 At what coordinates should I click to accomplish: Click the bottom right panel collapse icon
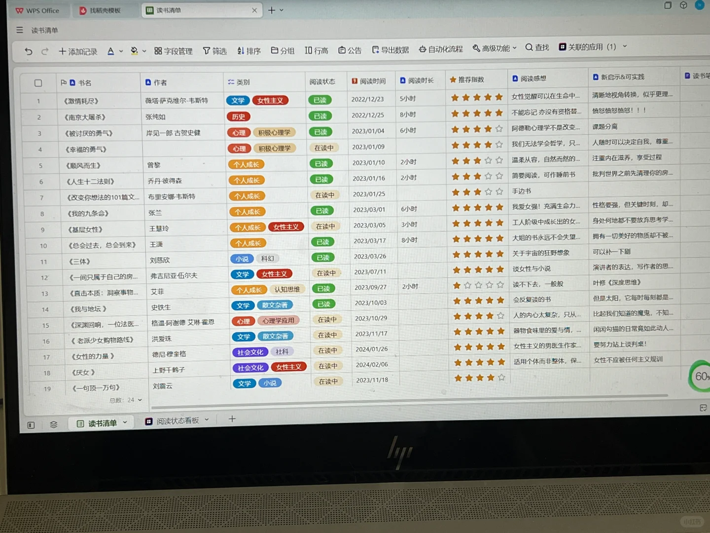tap(703, 408)
